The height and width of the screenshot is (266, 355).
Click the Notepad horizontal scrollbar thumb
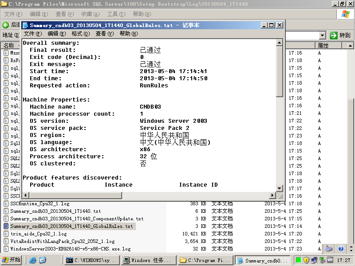(x=75, y=195)
